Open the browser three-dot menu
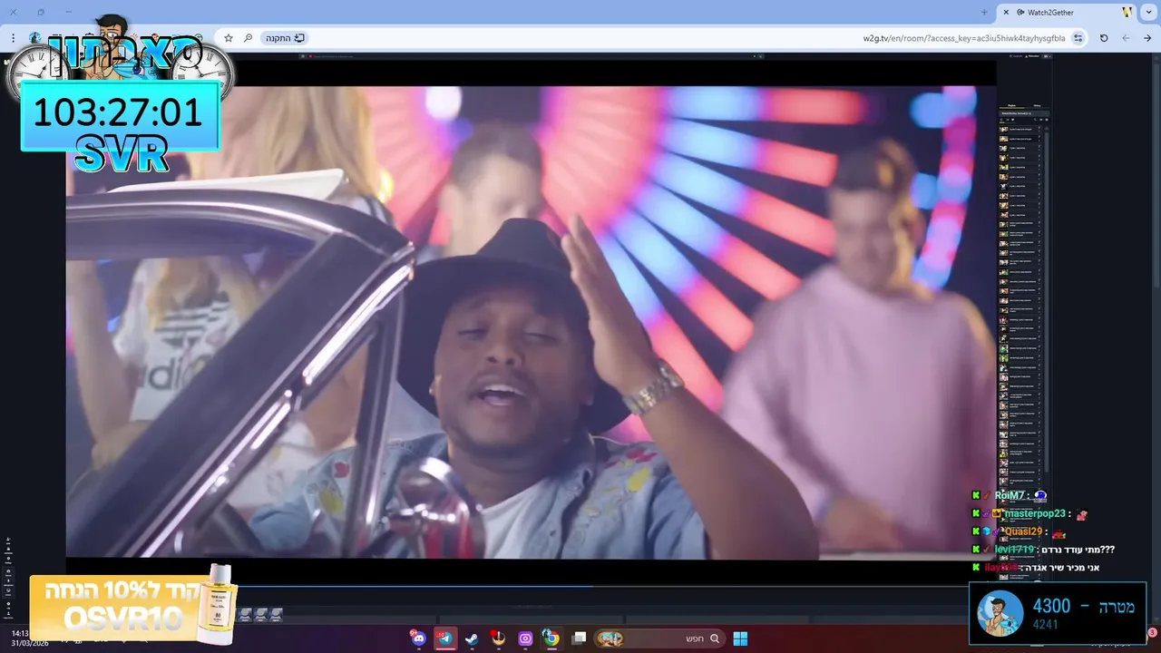 click(14, 38)
